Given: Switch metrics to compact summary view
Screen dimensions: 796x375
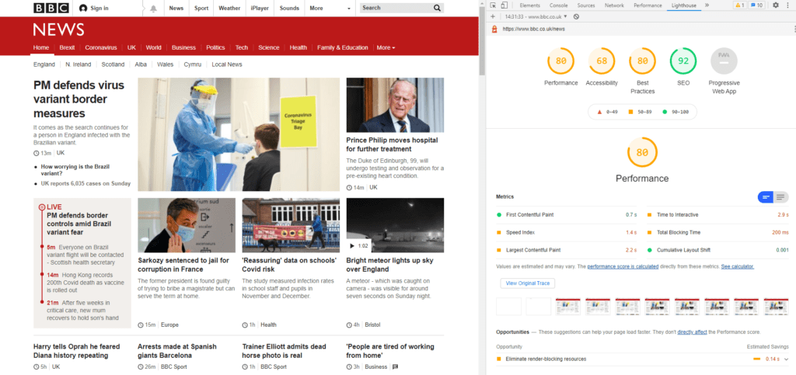Looking at the screenshot, I should pos(766,197).
